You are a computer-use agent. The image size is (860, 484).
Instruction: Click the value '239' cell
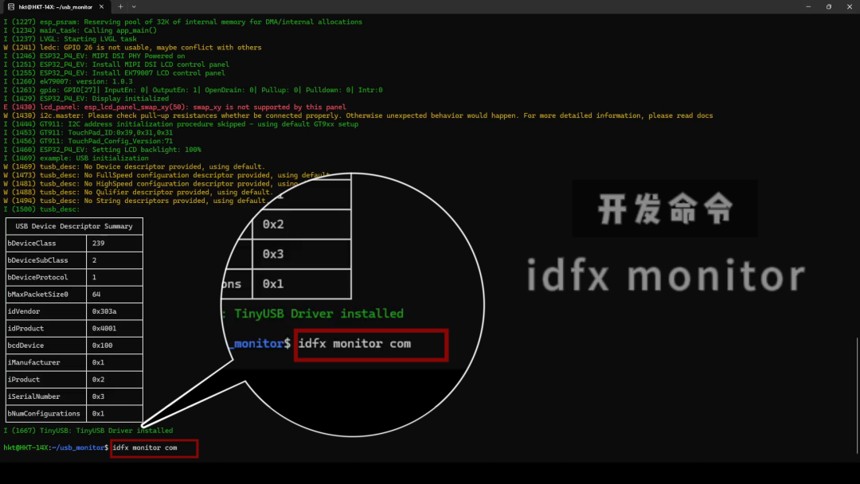[x=115, y=243]
